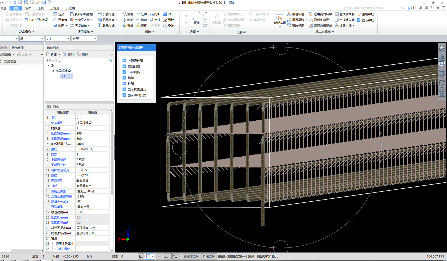Switch to the 建模 ribbon tab
The height and width of the screenshot is (261, 447).
point(16,8)
